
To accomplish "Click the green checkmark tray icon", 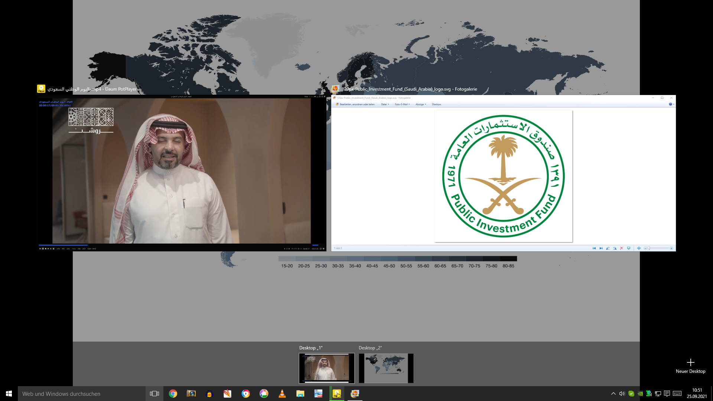I will click(631, 394).
